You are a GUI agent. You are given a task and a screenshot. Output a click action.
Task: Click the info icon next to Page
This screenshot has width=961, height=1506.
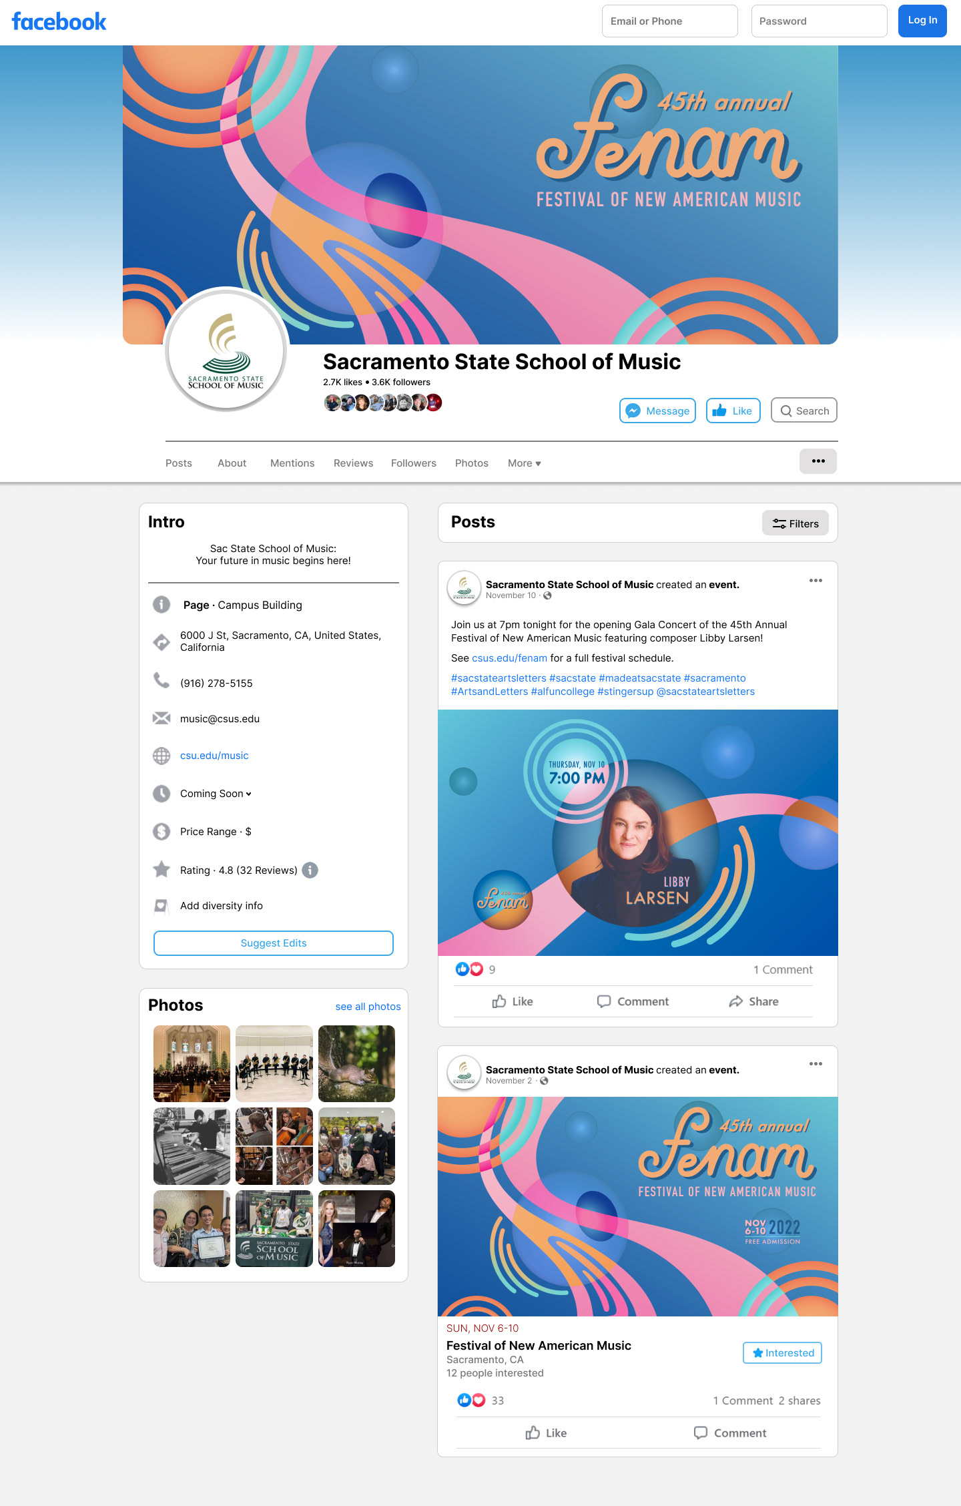point(162,605)
